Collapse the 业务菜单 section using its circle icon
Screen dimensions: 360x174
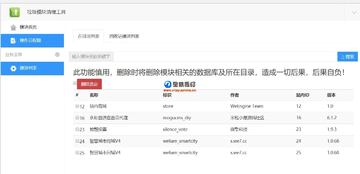coord(57,55)
